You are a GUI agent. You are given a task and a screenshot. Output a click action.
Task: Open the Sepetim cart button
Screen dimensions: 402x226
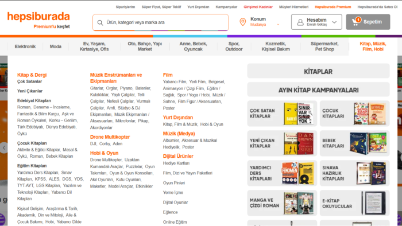pos(368,22)
